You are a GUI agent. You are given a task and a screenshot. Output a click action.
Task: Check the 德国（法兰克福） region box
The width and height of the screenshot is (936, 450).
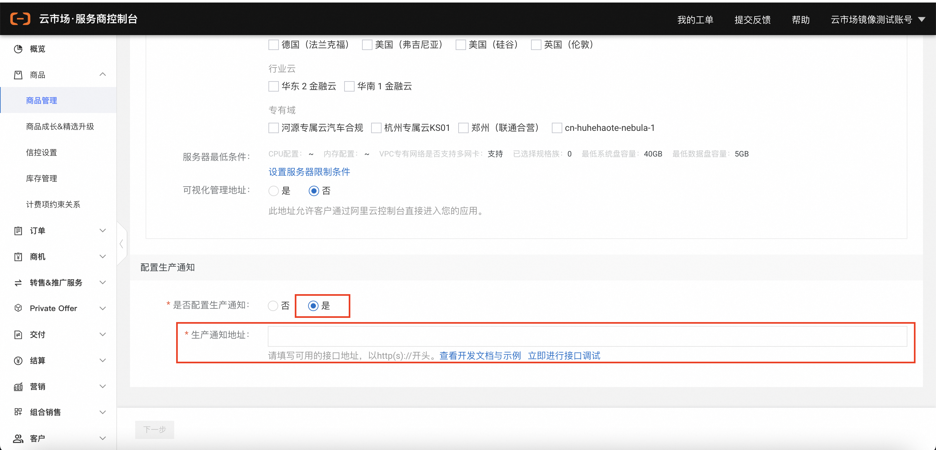click(273, 44)
